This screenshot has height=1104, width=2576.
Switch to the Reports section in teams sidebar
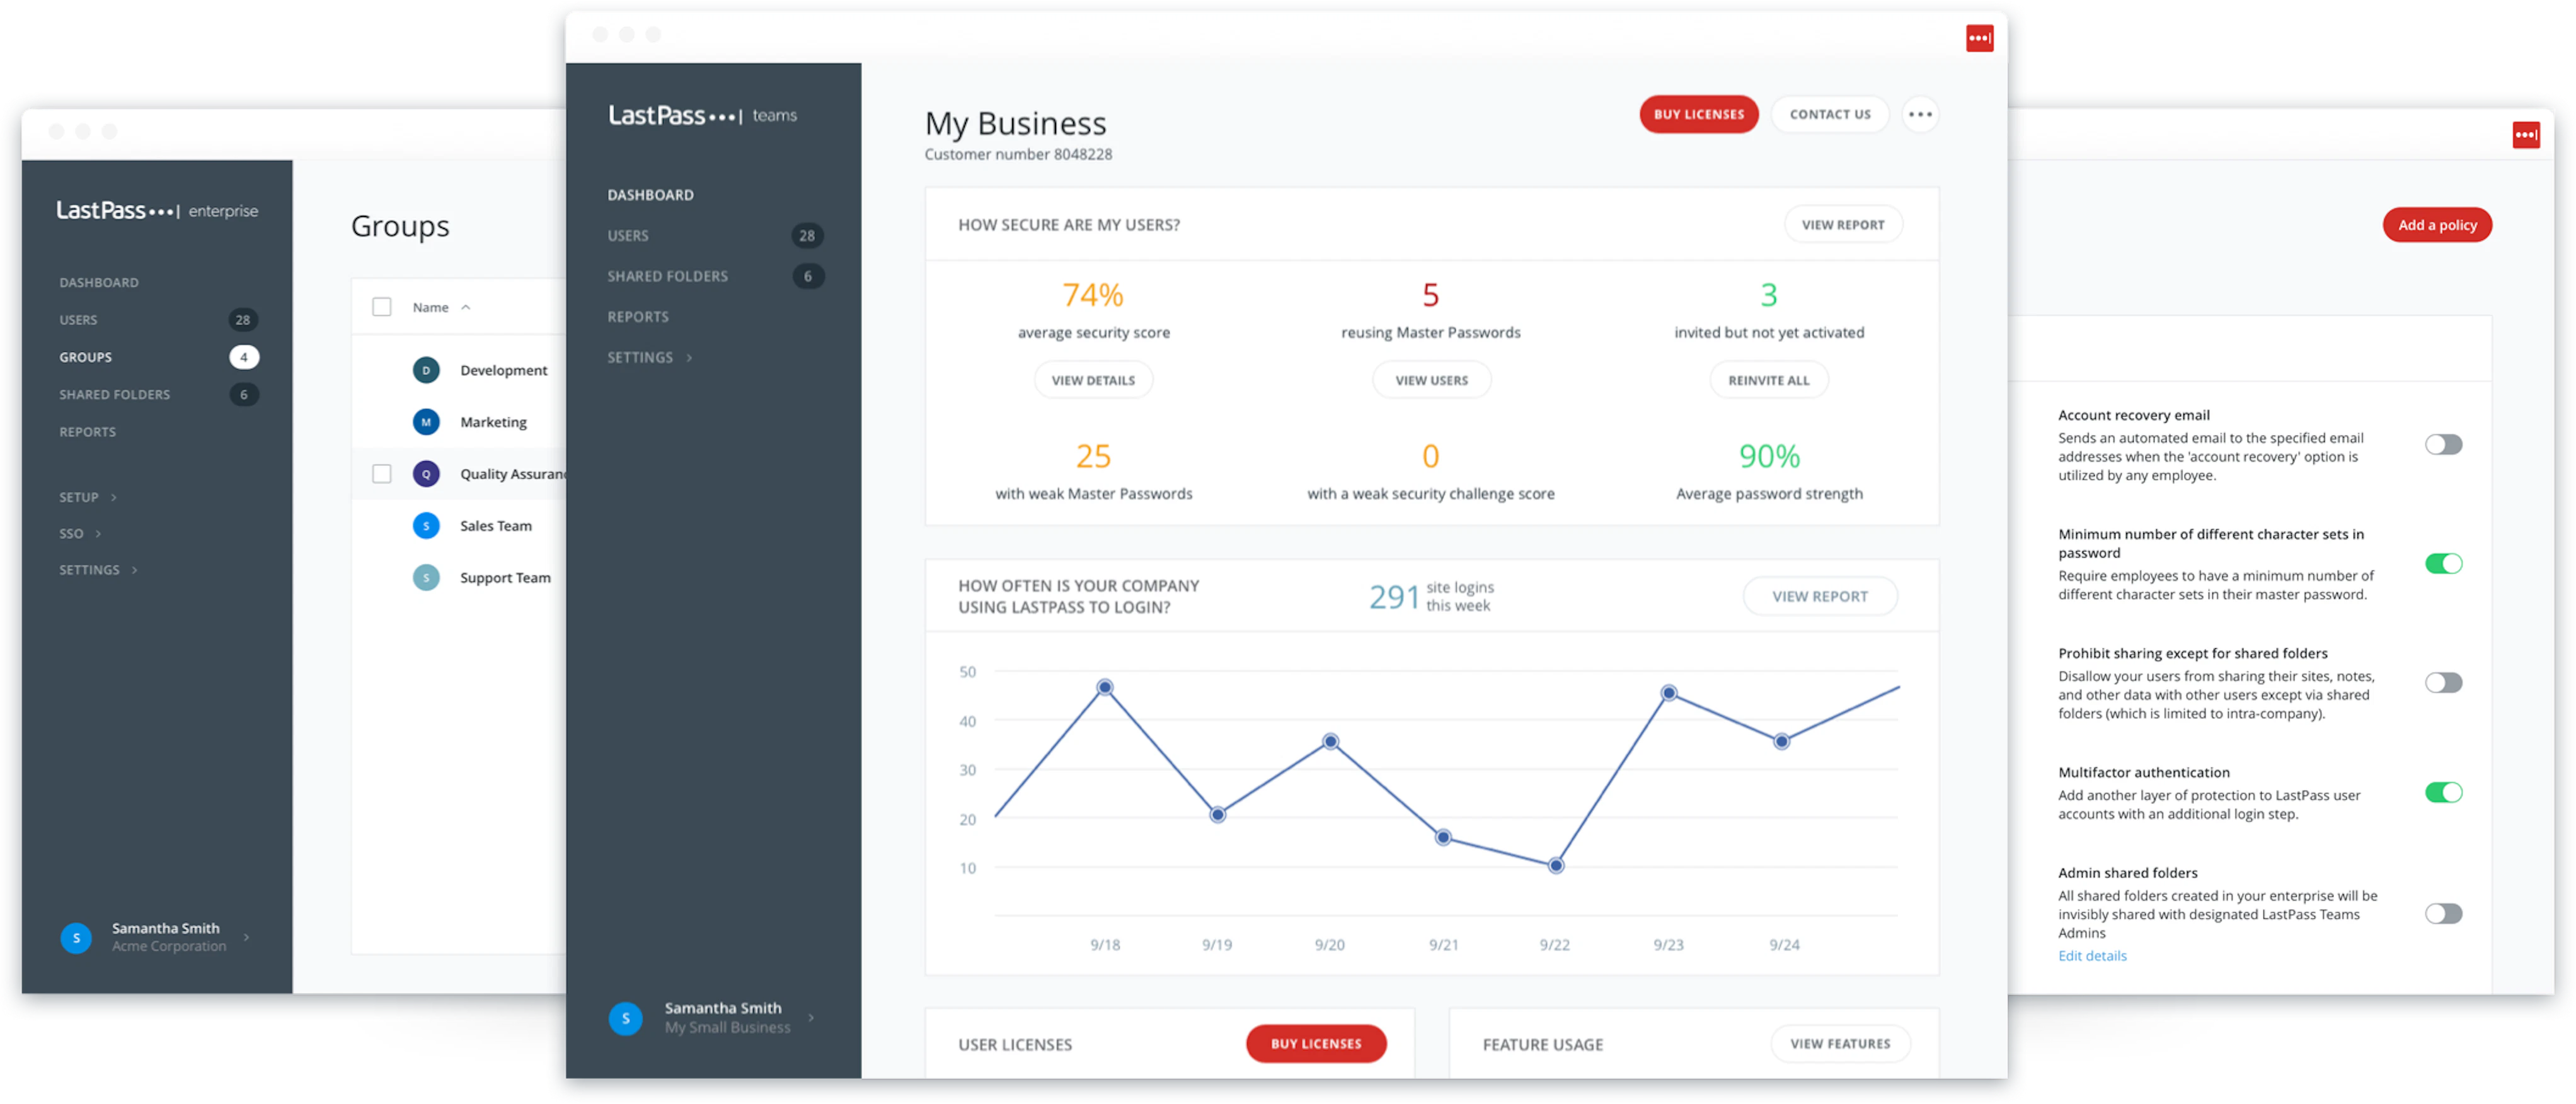(638, 316)
